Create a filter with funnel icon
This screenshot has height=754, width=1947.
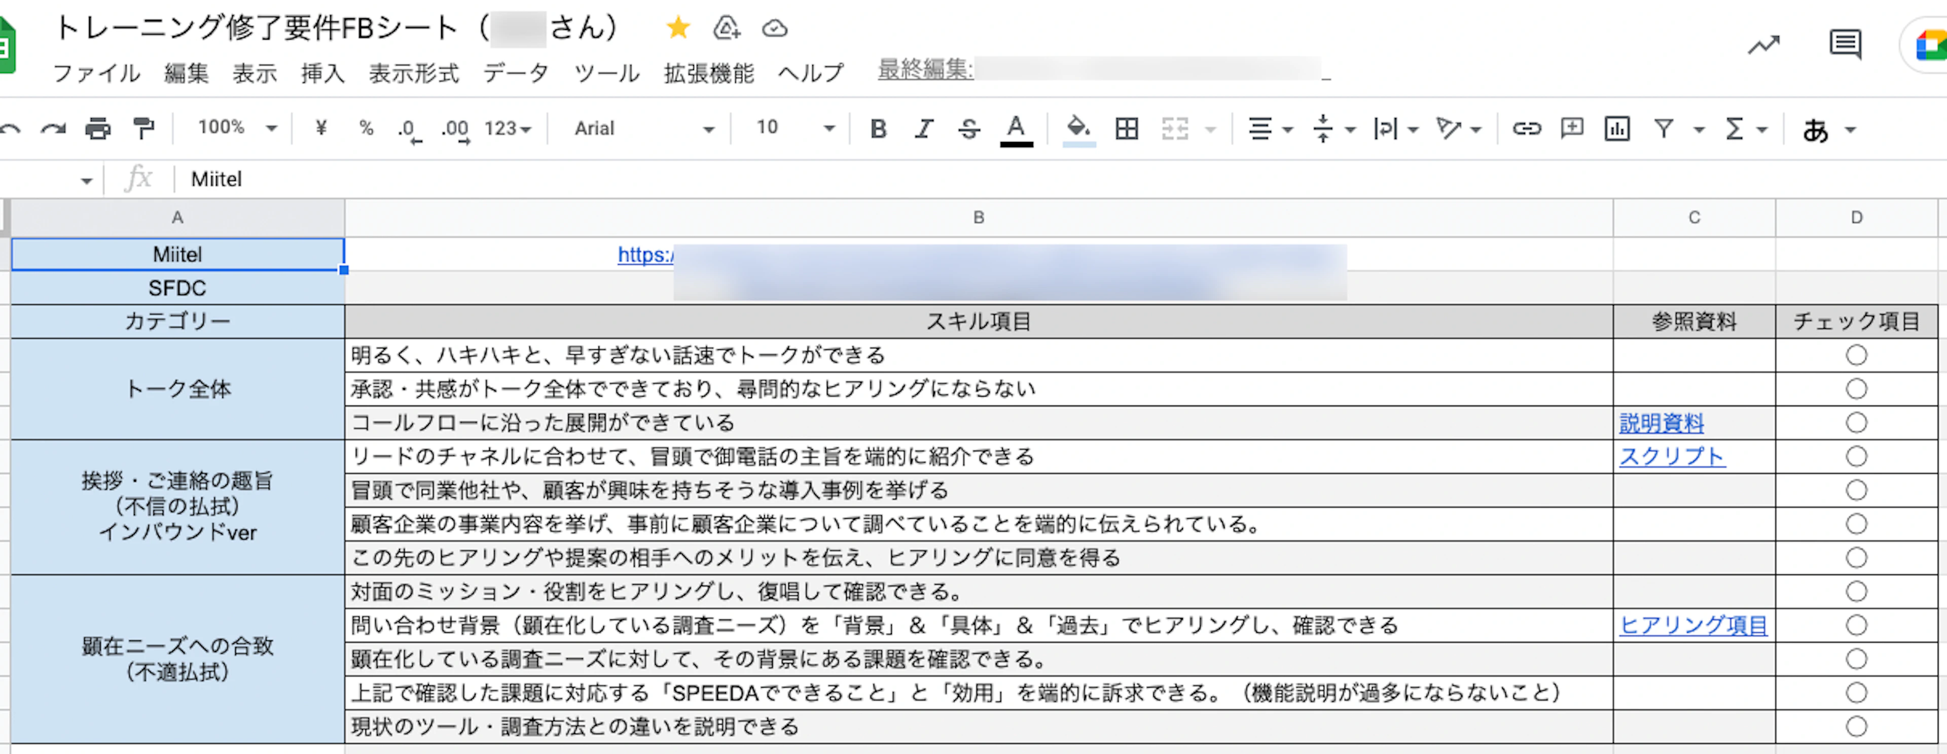(1664, 129)
